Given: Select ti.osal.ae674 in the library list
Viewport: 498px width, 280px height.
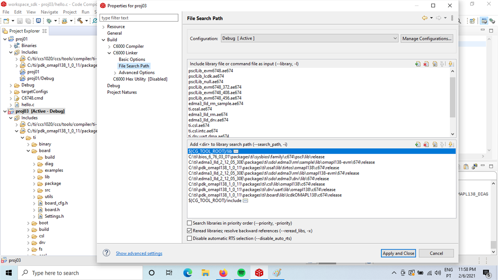Looking at the screenshot, I should (x=200, y=109).
